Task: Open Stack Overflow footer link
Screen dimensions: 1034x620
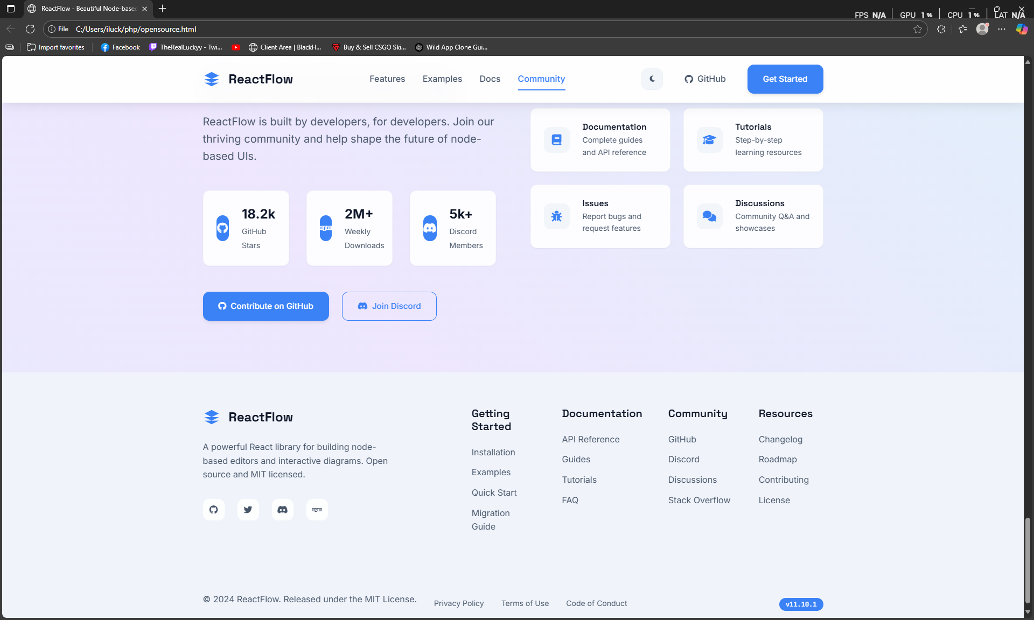Action: (x=699, y=501)
